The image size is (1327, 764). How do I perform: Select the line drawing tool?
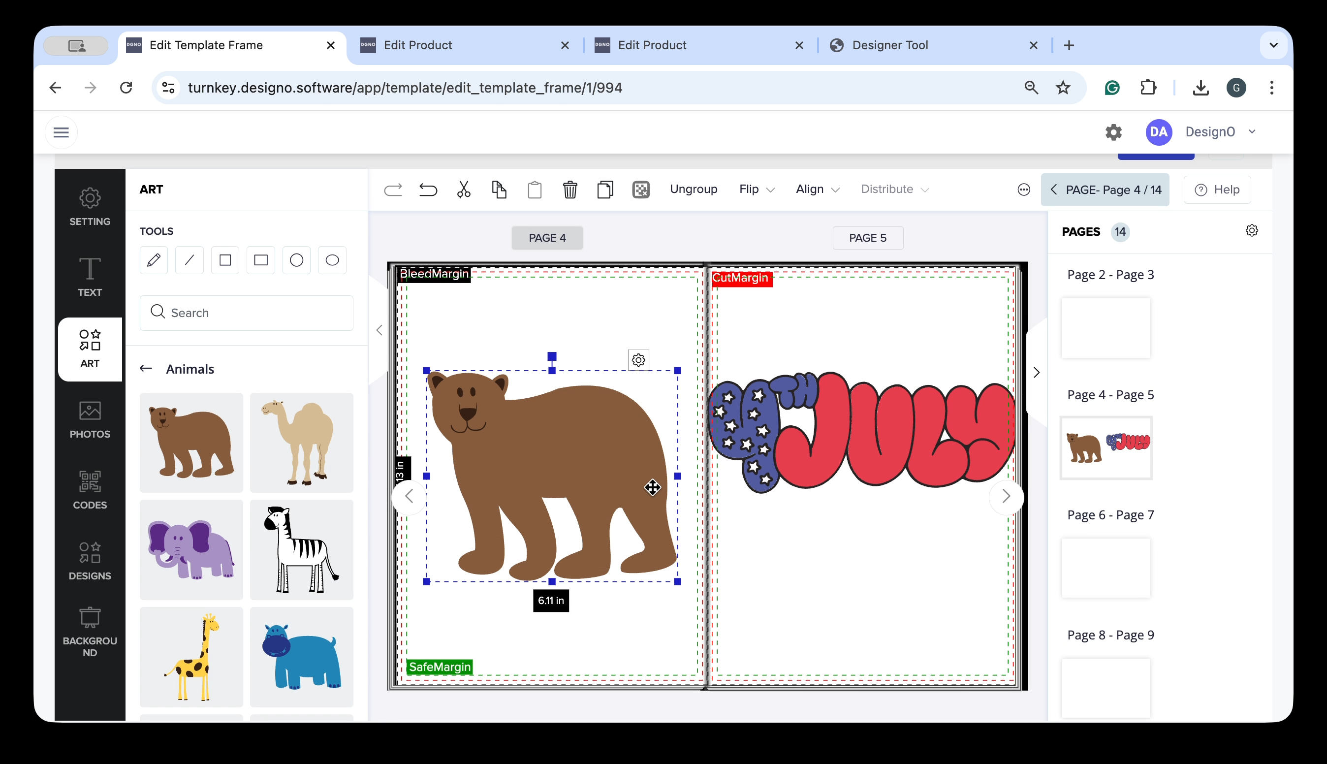pyautogui.click(x=190, y=260)
